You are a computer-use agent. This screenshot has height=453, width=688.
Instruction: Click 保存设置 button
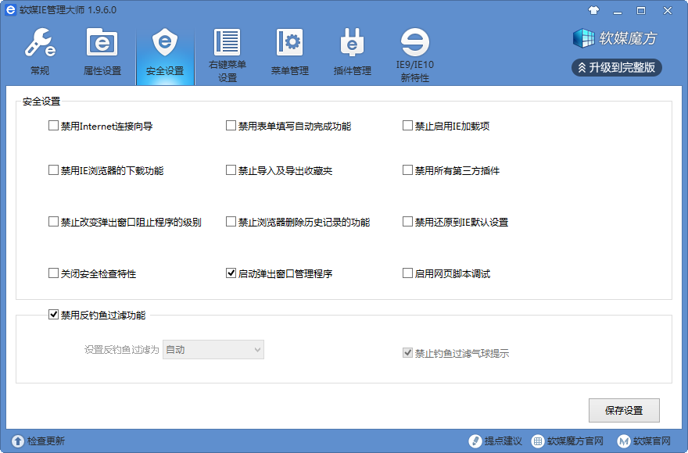tap(624, 411)
